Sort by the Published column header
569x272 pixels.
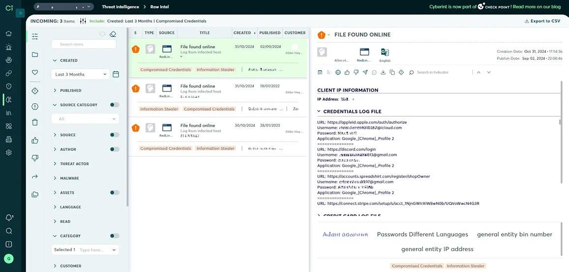pyautogui.click(x=270, y=32)
